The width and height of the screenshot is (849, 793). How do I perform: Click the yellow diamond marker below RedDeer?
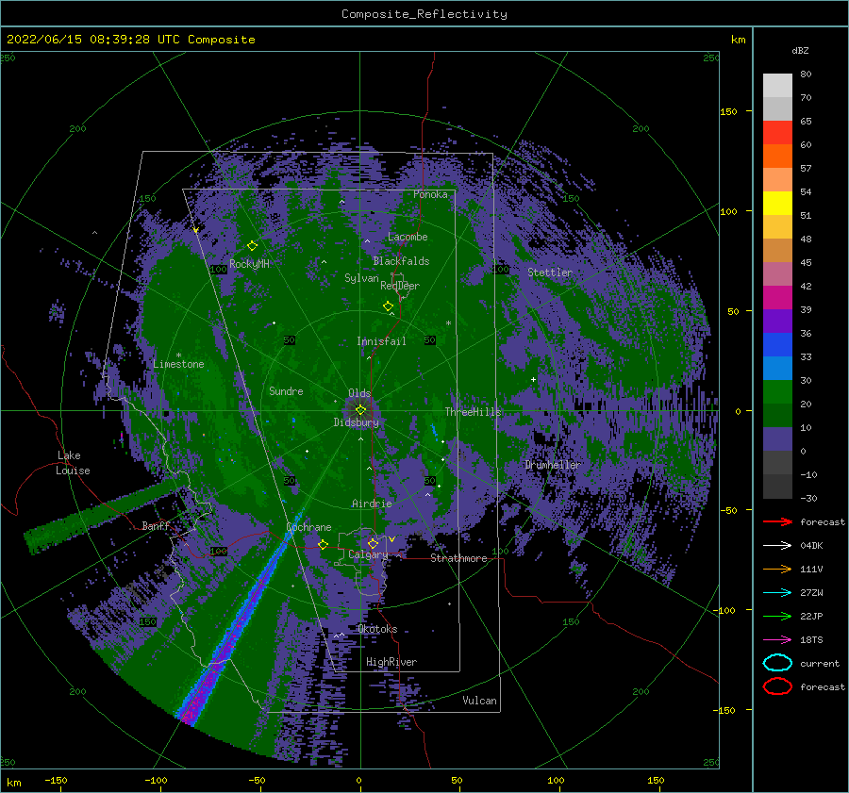click(388, 306)
